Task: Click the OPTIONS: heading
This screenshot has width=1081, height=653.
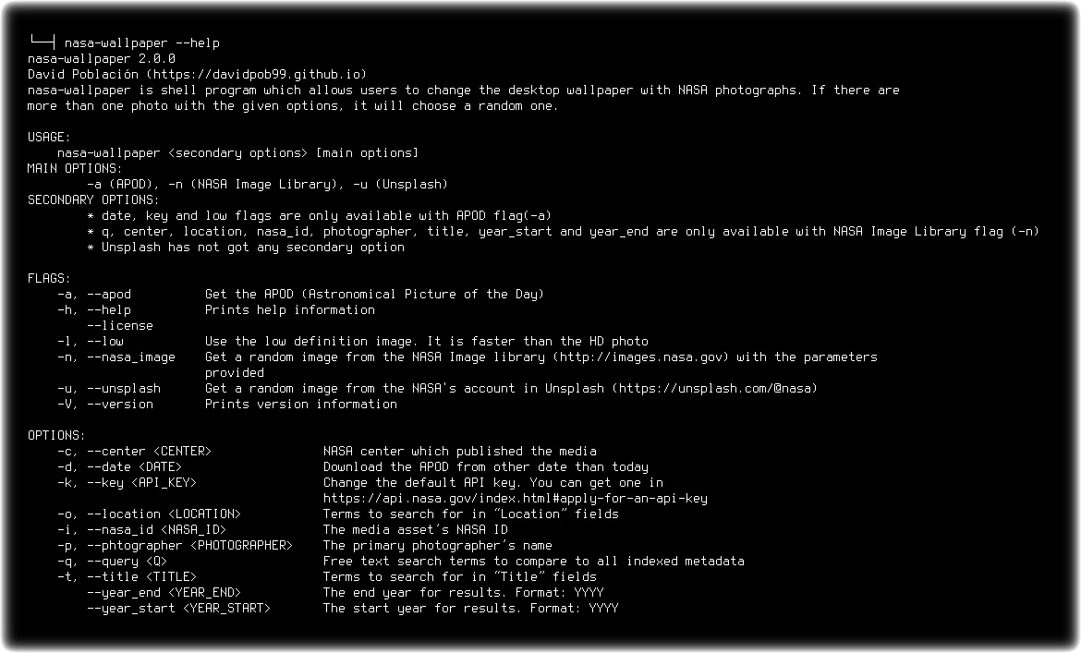Action: pyautogui.click(x=56, y=435)
